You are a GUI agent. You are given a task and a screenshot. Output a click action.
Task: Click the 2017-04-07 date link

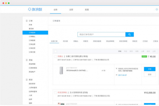[x=122, y=75]
